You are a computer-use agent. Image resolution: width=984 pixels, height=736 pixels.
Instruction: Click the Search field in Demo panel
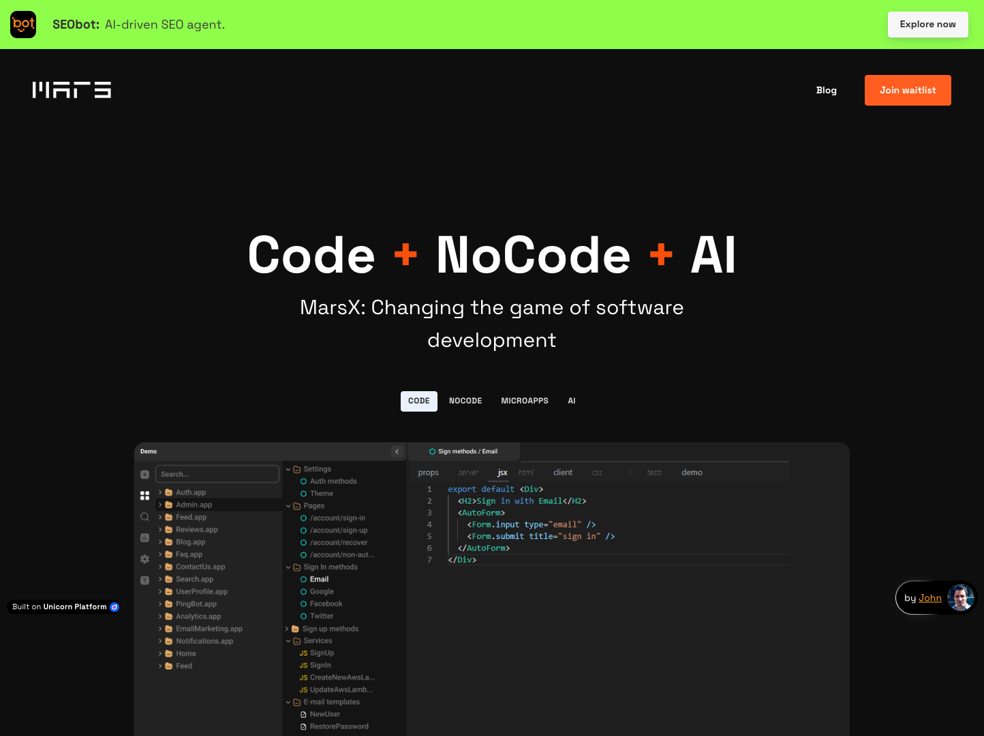[x=217, y=474]
